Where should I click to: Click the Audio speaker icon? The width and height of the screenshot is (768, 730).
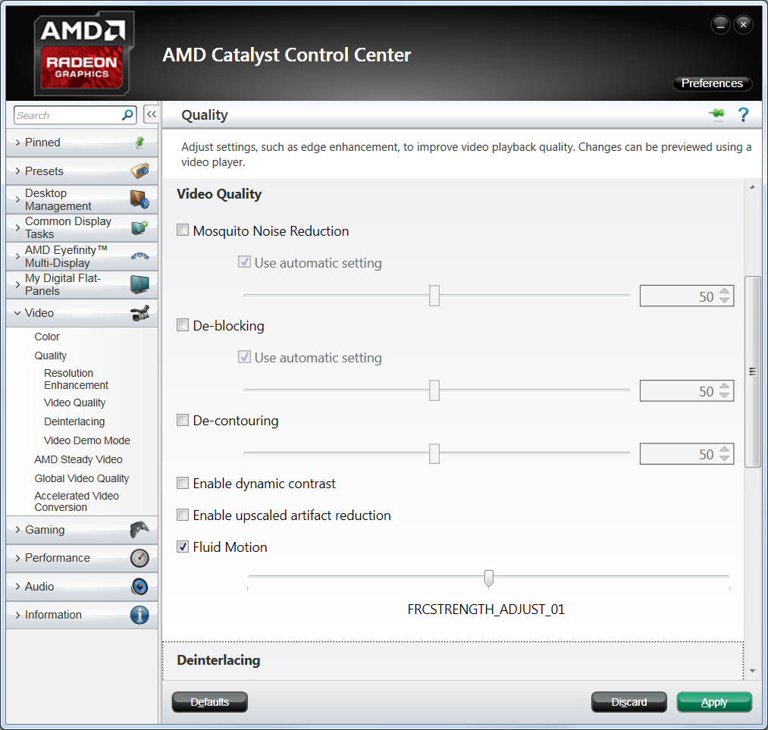pyautogui.click(x=139, y=586)
